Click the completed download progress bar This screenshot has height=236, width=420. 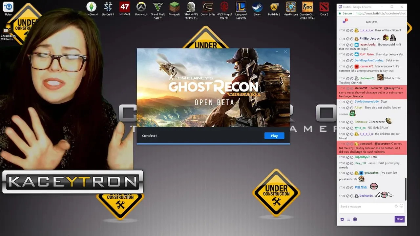coord(213,143)
